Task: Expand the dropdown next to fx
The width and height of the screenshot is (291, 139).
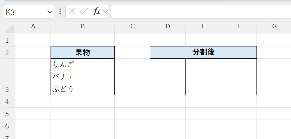Action: (x=105, y=12)
